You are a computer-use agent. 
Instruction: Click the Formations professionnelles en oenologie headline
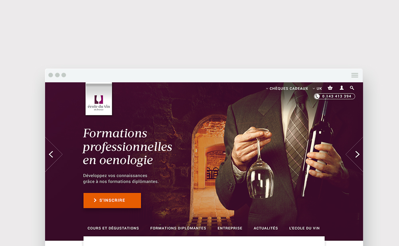[x=128, y=147]
